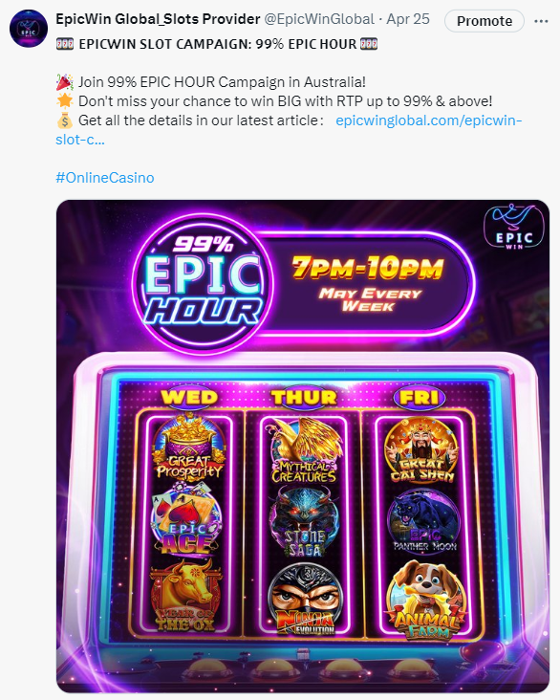Screen dimensions: 560x700
Task: Select the Epic Panther Moon game icon
Action: click(424, 522)
